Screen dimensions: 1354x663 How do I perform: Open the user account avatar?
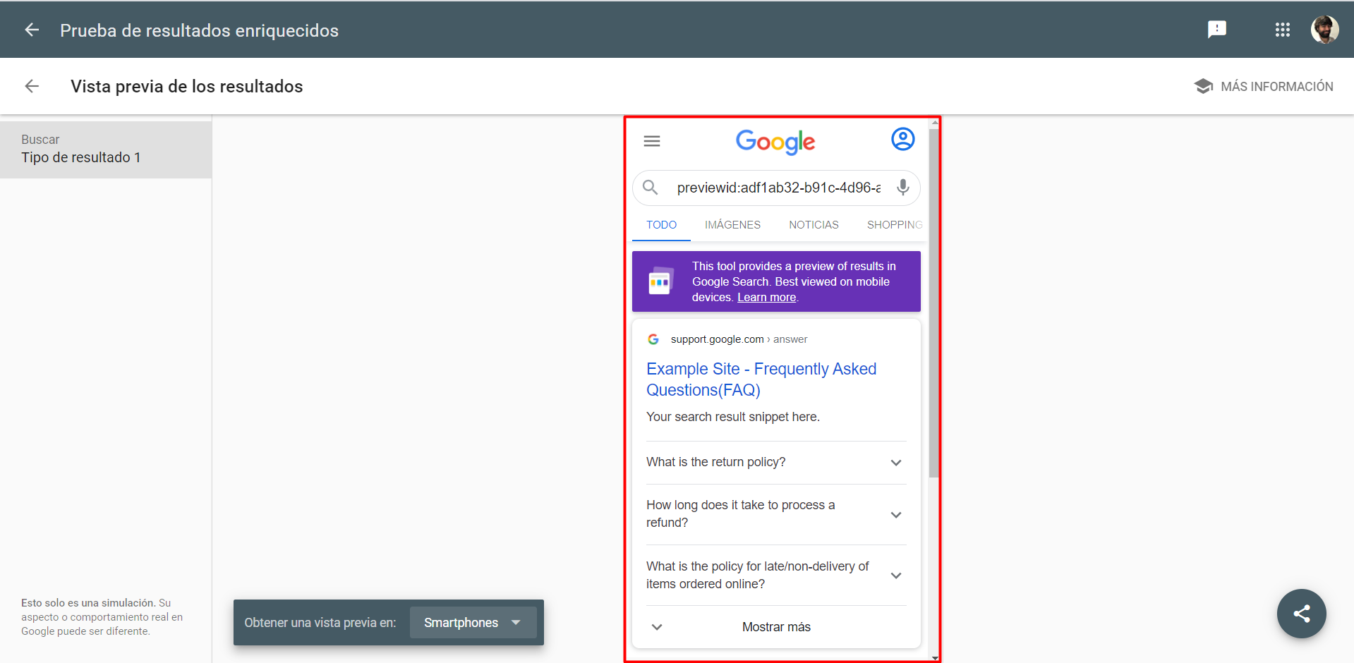tap(1324, 30)
